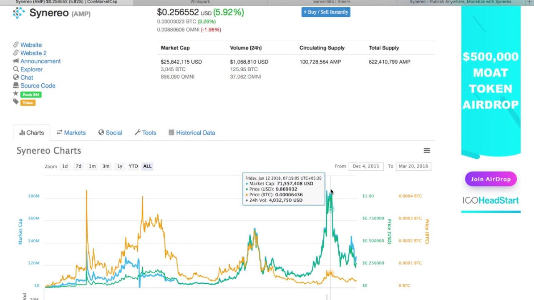Click the Market Cap axis label
This screenshot has height=300, width=534.
(20, 231)
